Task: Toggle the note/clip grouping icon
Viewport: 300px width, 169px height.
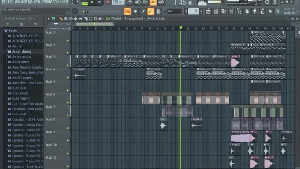Action: coord(143,11)
